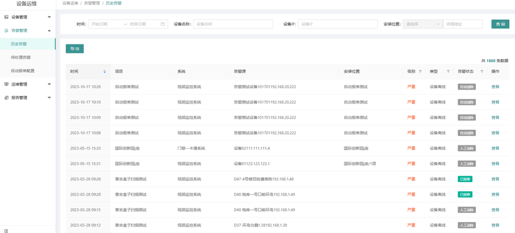Click the 2023-03-28 09:15 time cell
Viewport: 515px width, 233px height.
coord(86,210)
